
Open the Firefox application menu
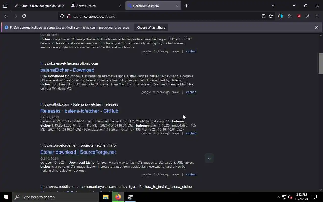tap(317, 16)
